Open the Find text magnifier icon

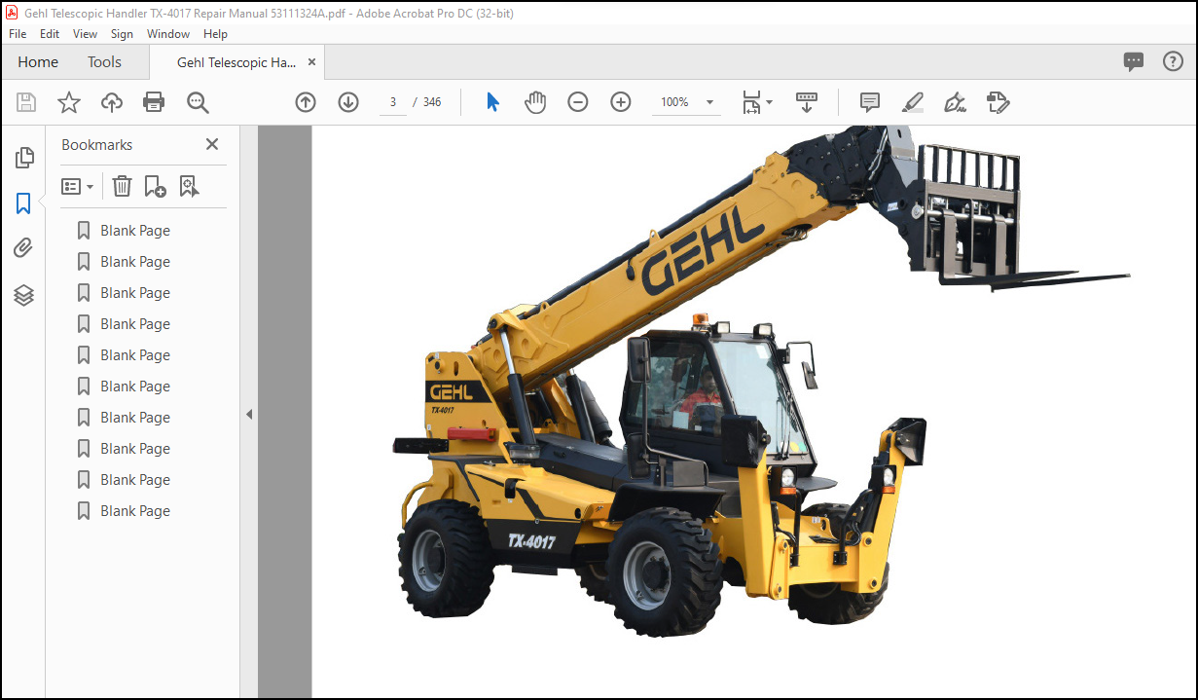point(198,102)
